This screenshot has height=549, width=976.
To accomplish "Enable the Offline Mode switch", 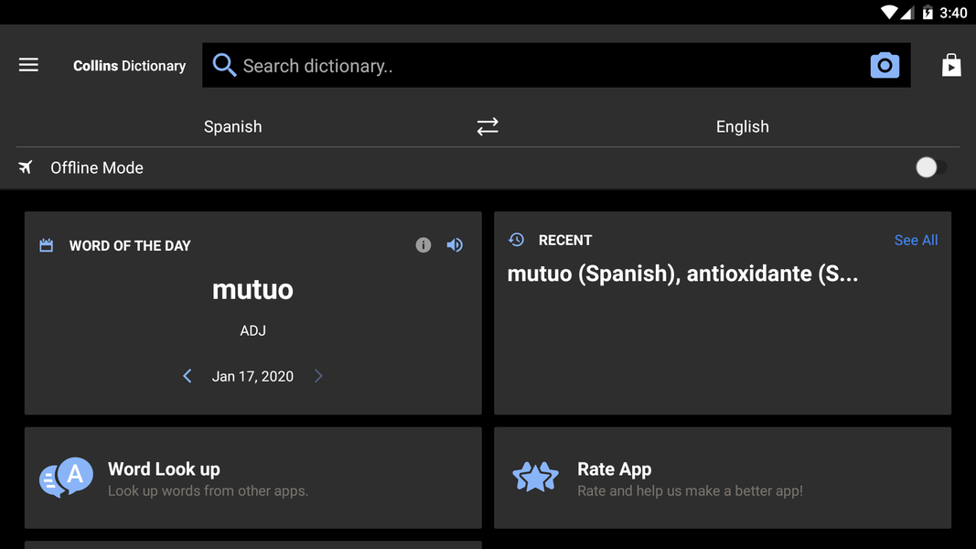I will (x=929, y=167).
